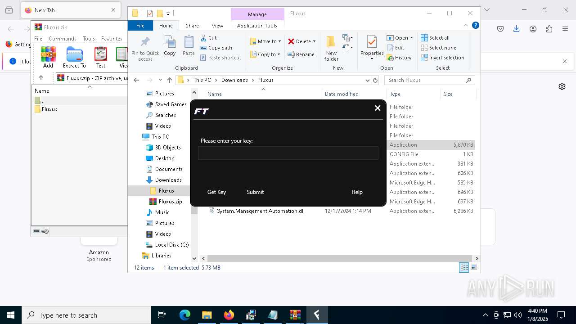Dismiss Firefox notification bar close button
The height and width of the screenshot is (324, 576).
(565, 61)
